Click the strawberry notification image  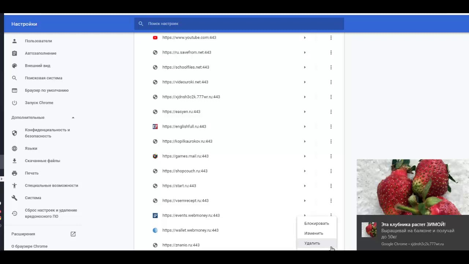(x=413, y=187)
